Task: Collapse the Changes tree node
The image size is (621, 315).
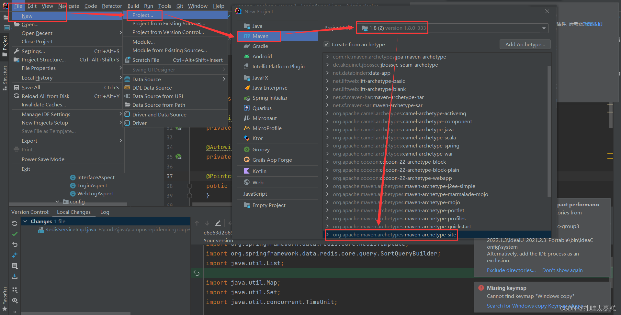Action: [x=25, y=221]
